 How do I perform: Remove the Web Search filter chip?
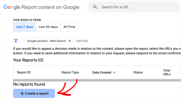pos(70,41)
